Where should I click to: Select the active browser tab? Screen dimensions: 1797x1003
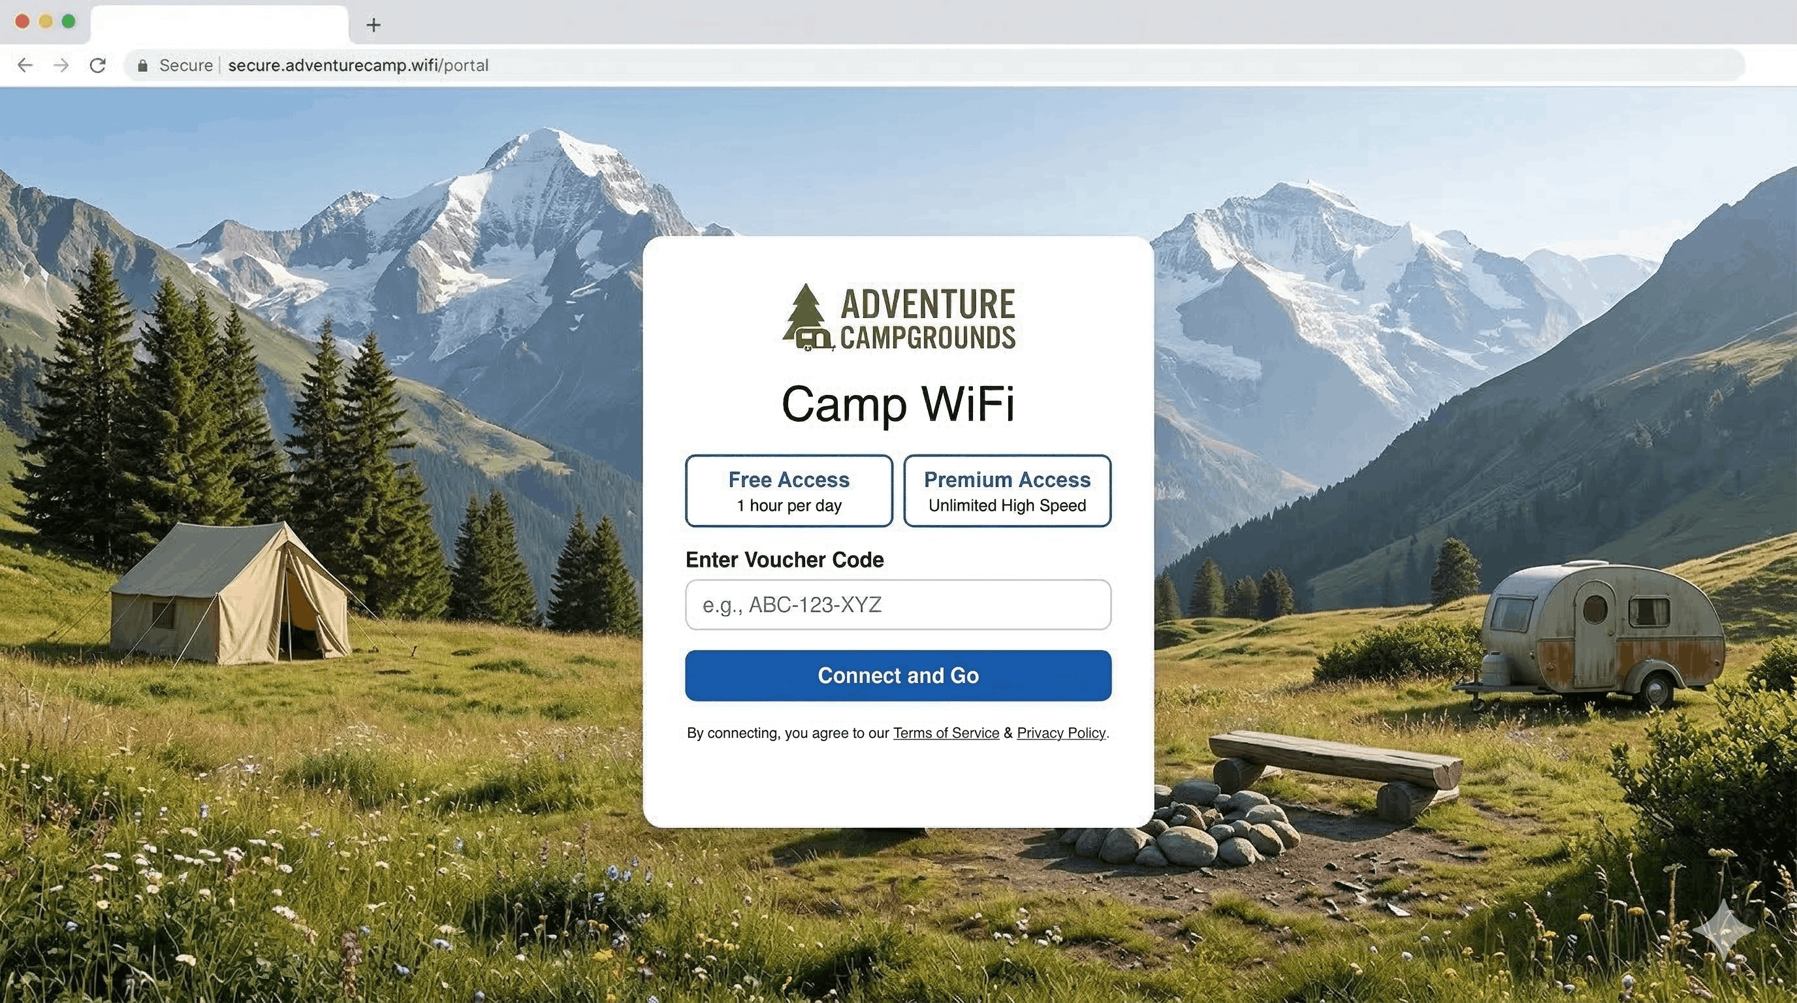click(219, 25)
